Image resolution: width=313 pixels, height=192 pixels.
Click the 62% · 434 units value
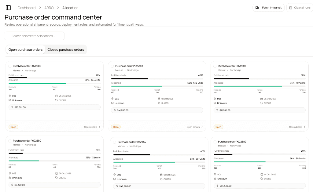[92, 80]
